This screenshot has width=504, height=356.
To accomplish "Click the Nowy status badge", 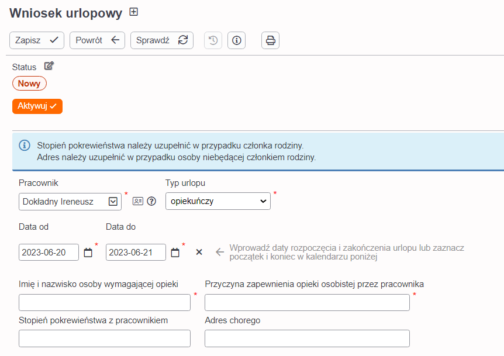I will (x=29, y=84).
